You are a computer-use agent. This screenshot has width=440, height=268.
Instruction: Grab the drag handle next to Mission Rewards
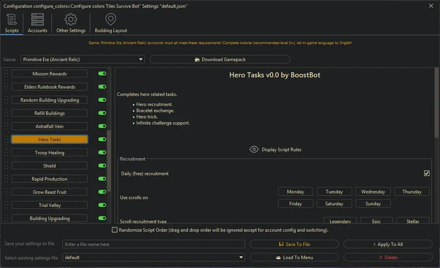click(6, 74)
